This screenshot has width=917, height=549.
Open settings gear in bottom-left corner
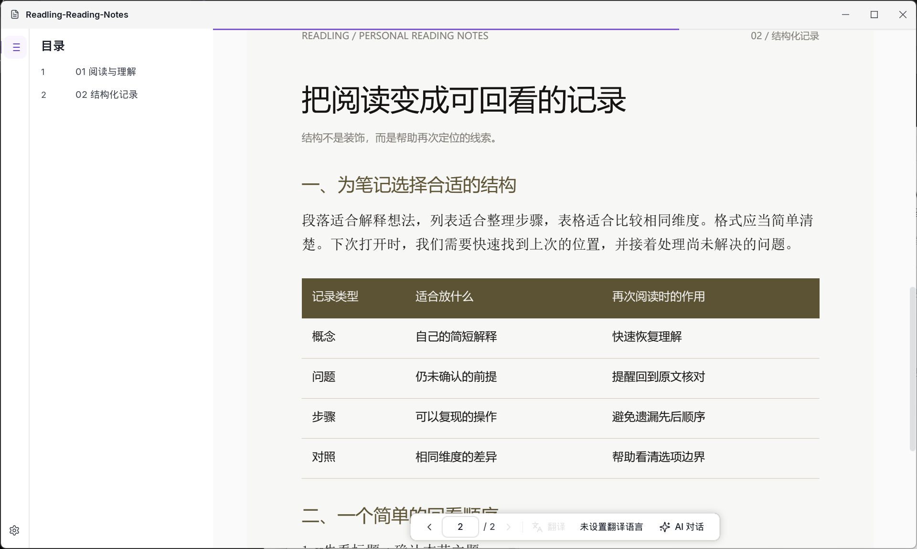(14, 530)
